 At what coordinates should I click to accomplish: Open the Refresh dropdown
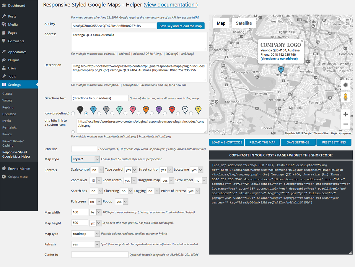[x=86, y=244]
